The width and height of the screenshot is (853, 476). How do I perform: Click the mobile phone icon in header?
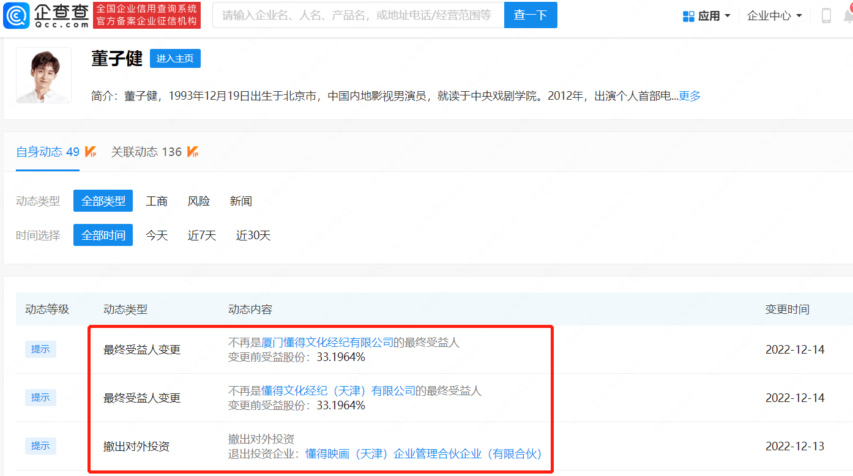[826, 15]
